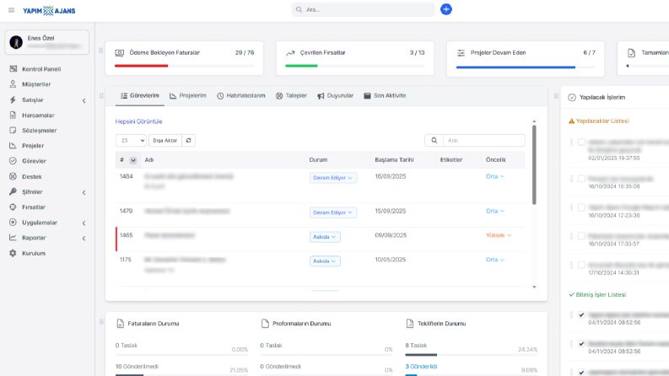Click Yapım Ajans logo
669x376 pixels.
point(49,11)
